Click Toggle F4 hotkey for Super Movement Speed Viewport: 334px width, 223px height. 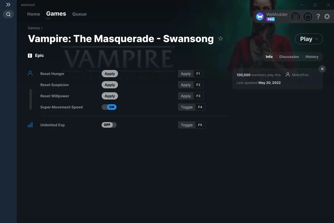coord(191,107)
